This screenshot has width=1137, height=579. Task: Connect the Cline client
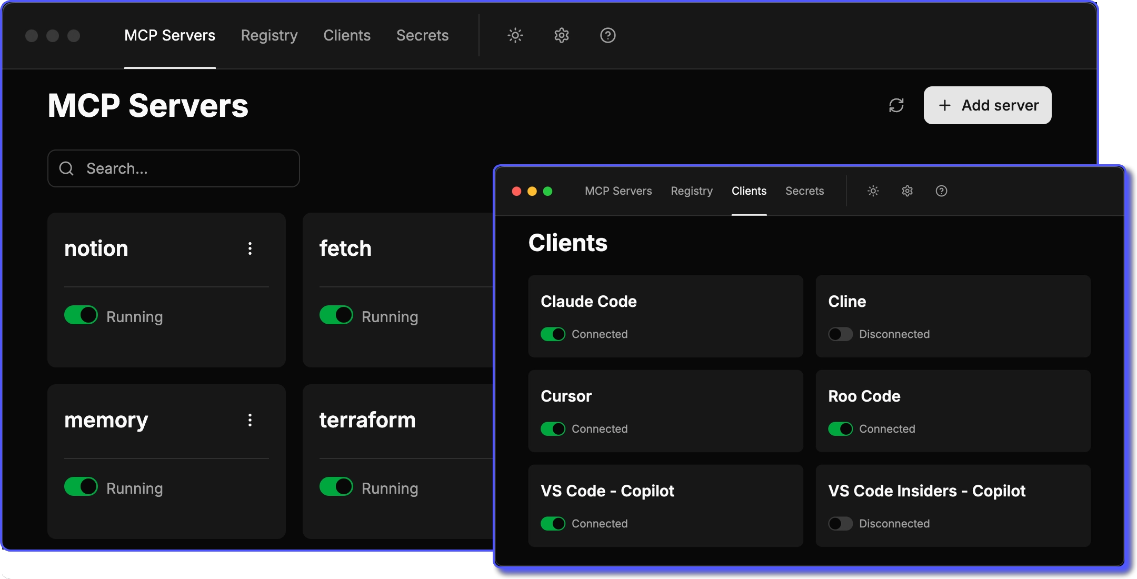click(x=841, y=334)
